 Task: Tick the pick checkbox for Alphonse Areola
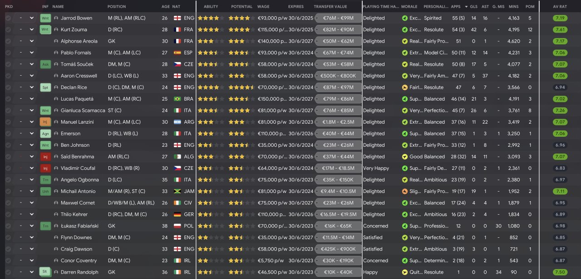click(8, 41)
